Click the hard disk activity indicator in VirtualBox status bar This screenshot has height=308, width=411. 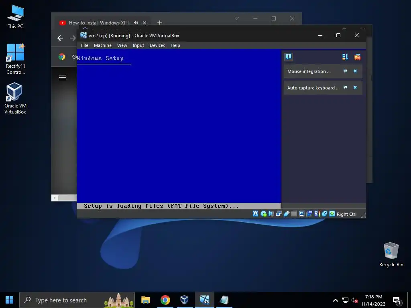tap(255, 214)
